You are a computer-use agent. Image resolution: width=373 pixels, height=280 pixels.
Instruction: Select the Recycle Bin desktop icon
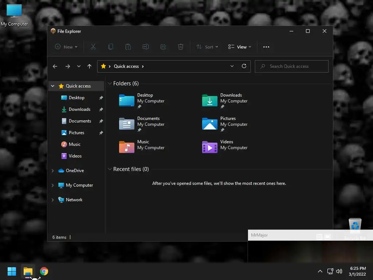click(x=355, y=229)
